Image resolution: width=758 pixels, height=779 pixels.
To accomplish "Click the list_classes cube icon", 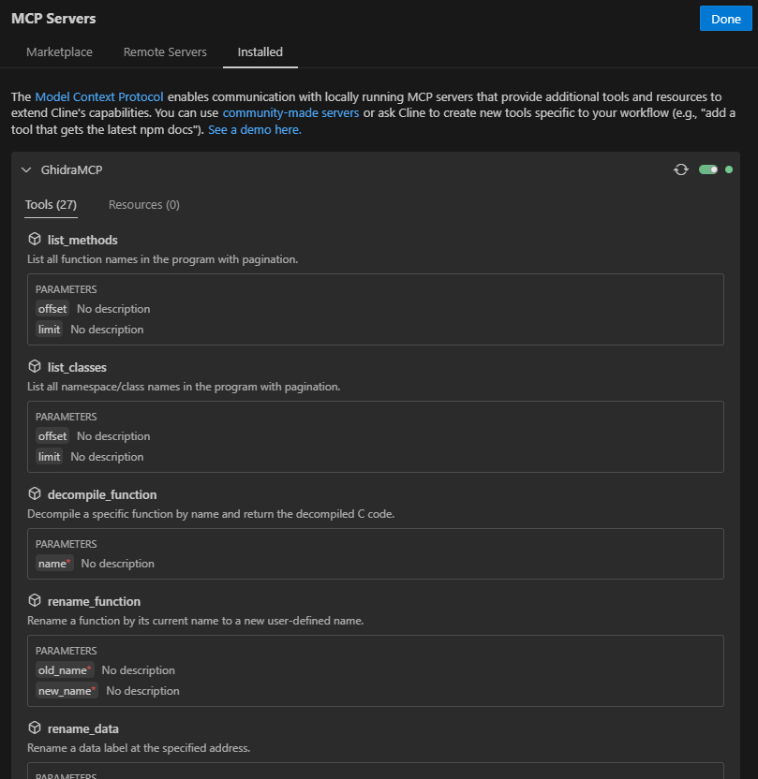I will [x=35, y=367].
